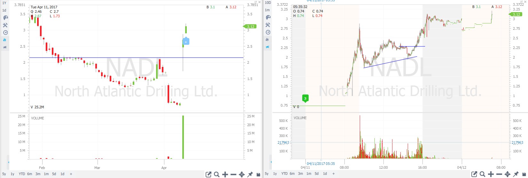This screenshot has height=178, width=528.
Task: Select the YTD range on left chart
Action: tap(22, 174)
